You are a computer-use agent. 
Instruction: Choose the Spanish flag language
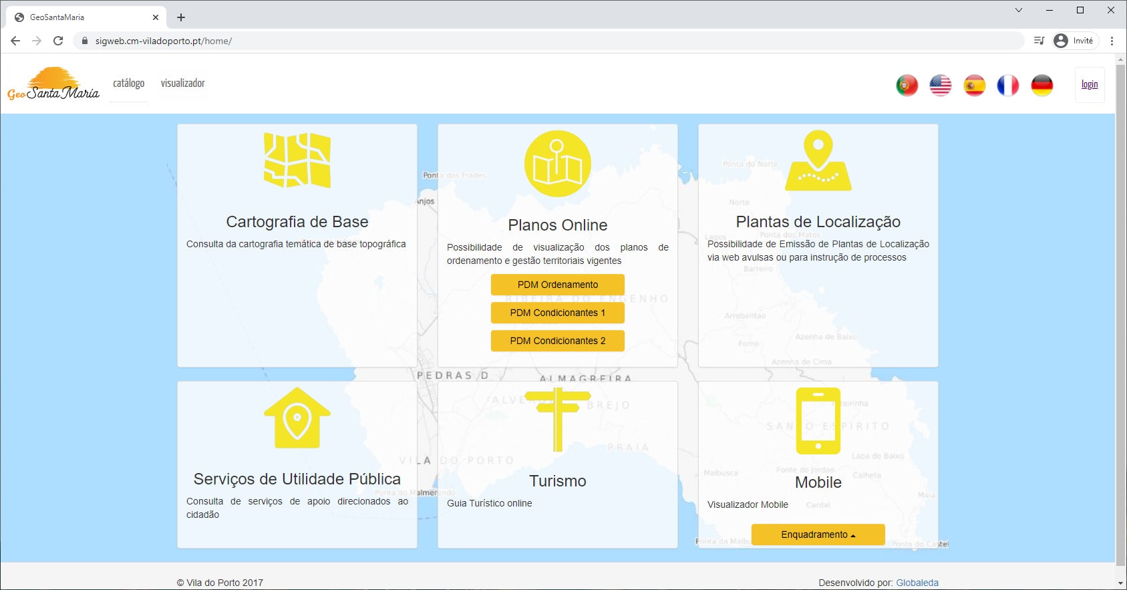tap(974, 85)
